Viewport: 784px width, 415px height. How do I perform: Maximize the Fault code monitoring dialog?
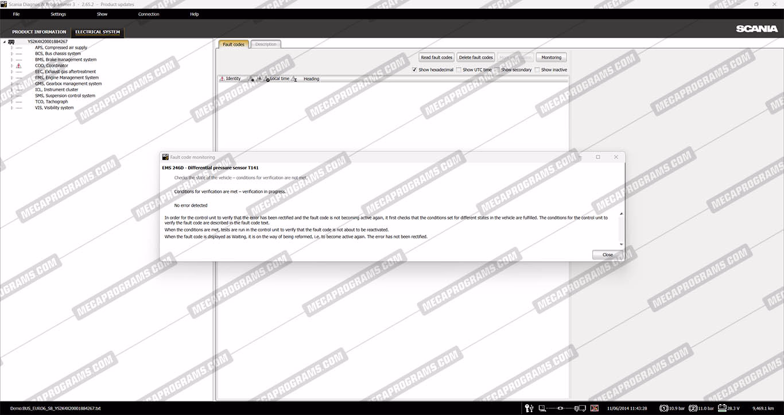(598, 157)
